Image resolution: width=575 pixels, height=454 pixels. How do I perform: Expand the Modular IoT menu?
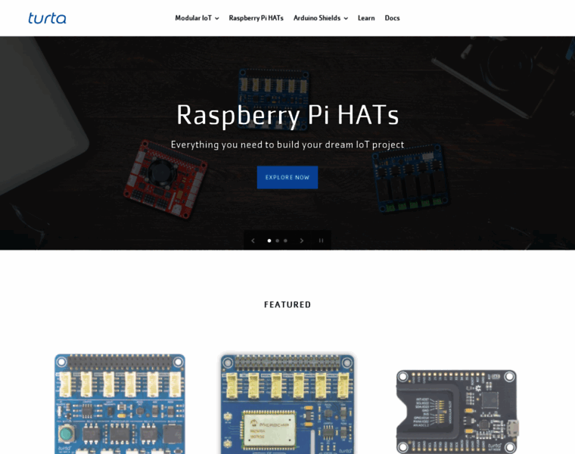click(x=197, y=18)
